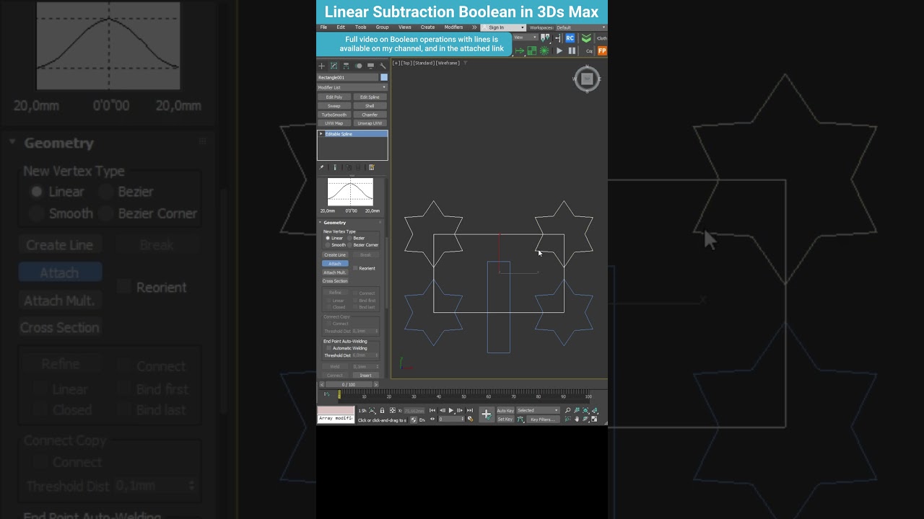Open the File menu

point(324,27)
